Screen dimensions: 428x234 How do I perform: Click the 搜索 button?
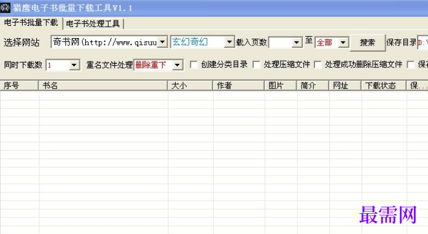367,42
